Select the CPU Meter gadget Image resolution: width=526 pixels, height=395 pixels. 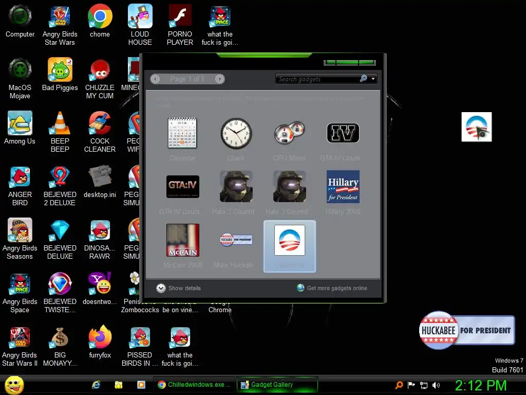click(x=290, y=133)
